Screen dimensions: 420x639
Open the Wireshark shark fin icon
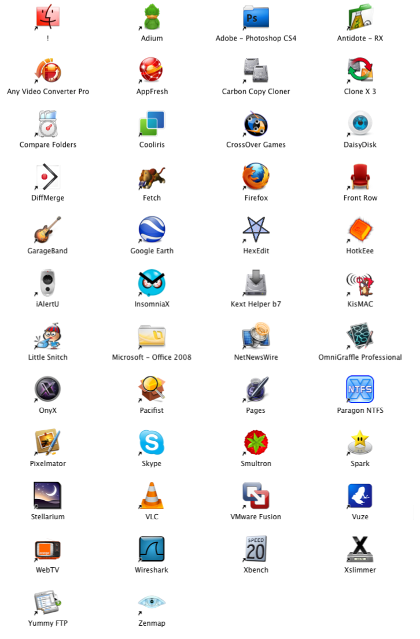pyautogui.click(x=152, y=549)
